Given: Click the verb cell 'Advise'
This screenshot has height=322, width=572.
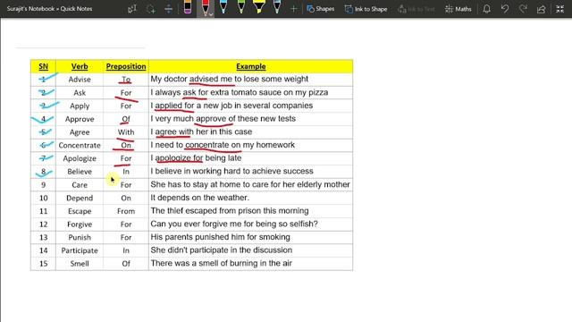Looking at the screenshot, I should click(80, 80).
